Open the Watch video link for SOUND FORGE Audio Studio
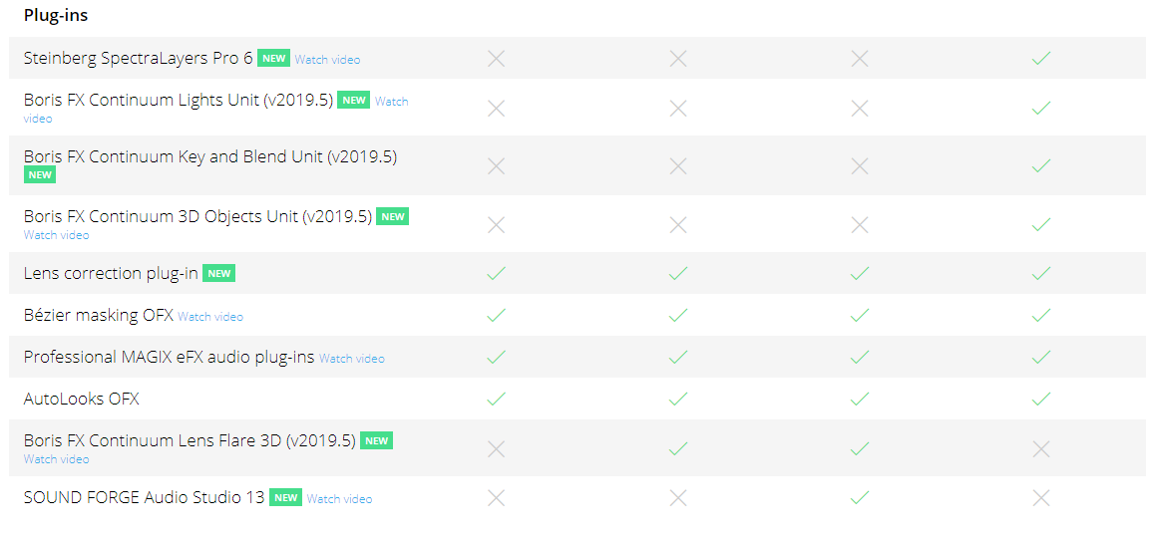 [x=339, y=499]
